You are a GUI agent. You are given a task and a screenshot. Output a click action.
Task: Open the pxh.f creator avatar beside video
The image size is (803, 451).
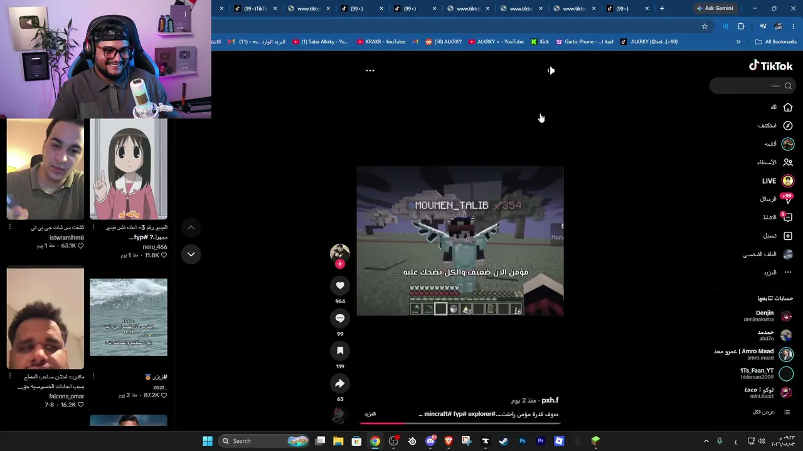click(x=340, y=252)
